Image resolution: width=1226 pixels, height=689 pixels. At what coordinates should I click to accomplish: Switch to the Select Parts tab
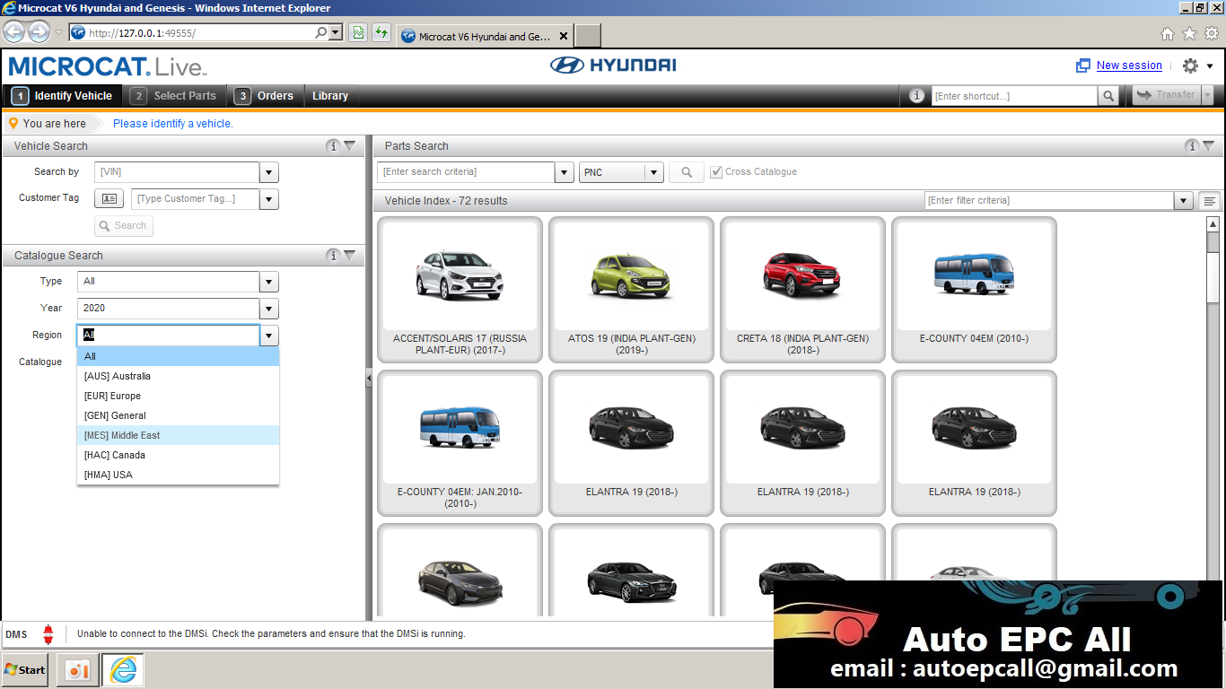tap(174, 96)
